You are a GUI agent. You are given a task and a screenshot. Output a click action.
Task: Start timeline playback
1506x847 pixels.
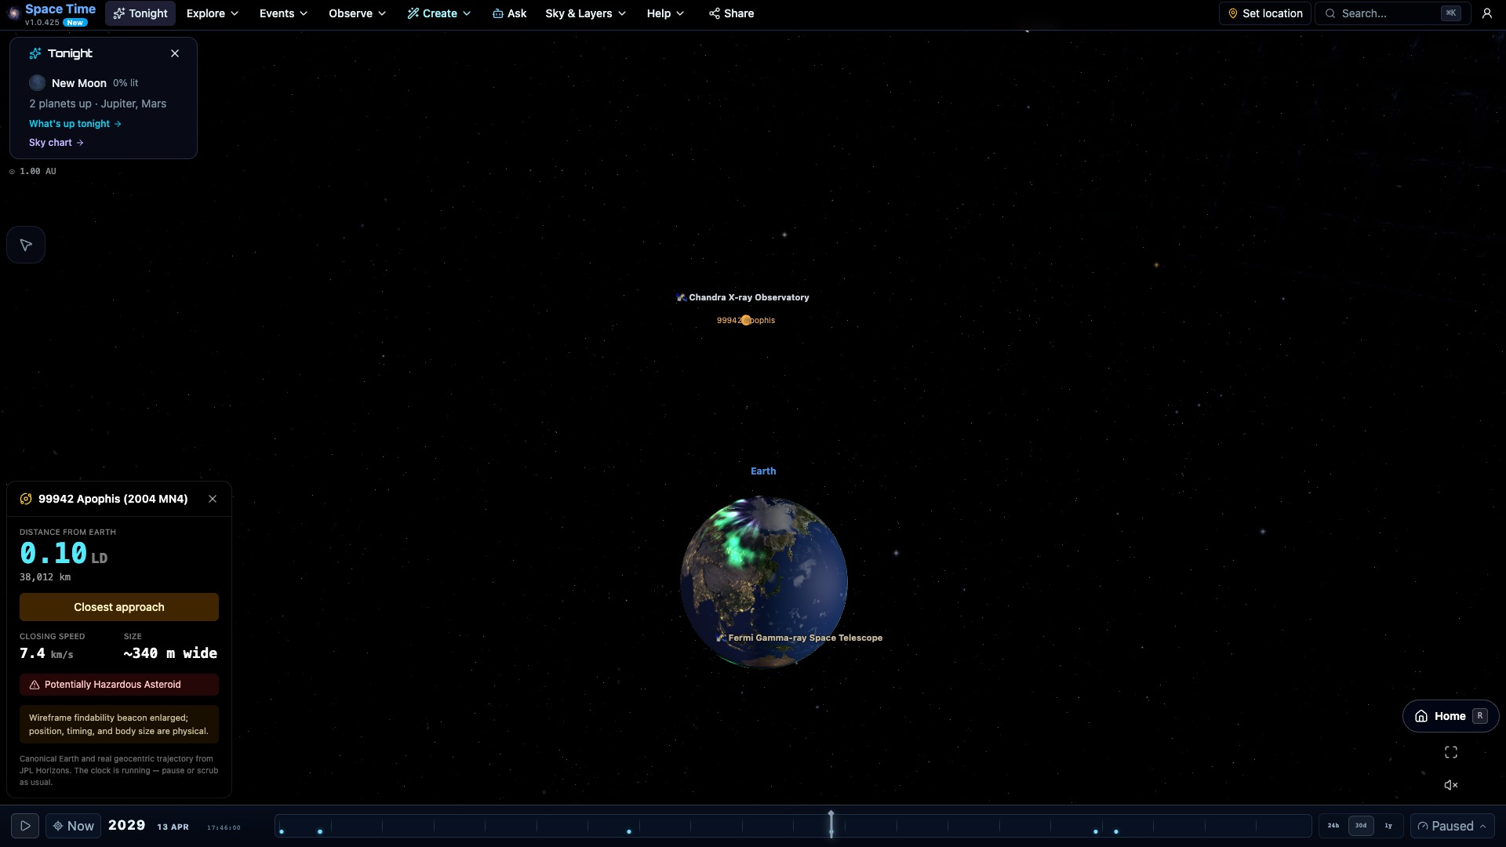point(25,826)
